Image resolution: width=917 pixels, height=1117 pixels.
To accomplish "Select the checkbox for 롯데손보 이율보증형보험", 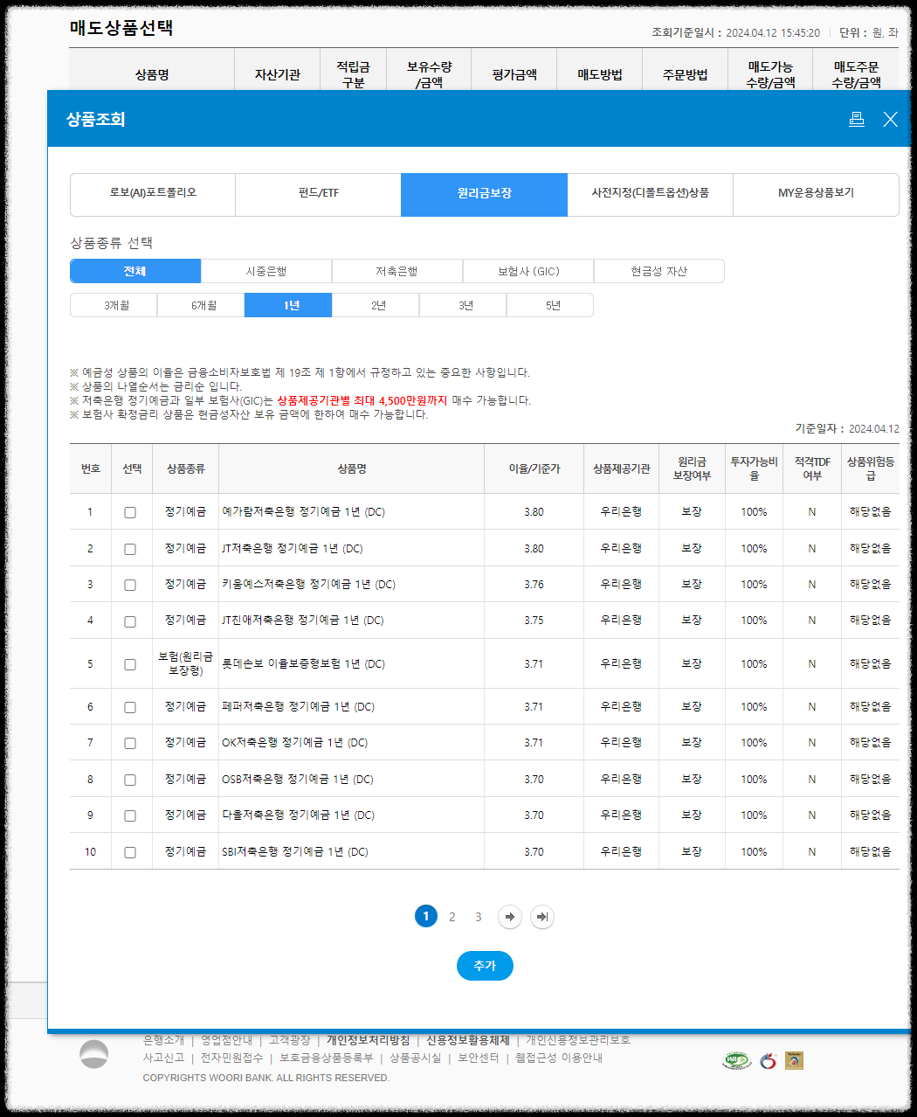I will (131, 663).
